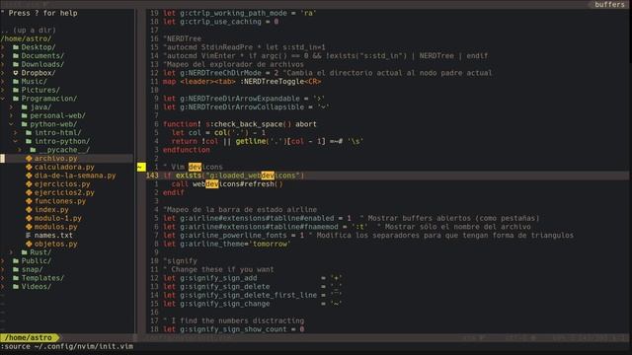The width and height of the screenshot is (632, 355).
Task: Go up a directory with '.. (up a dir)'
Action: (x=29, y=31)
